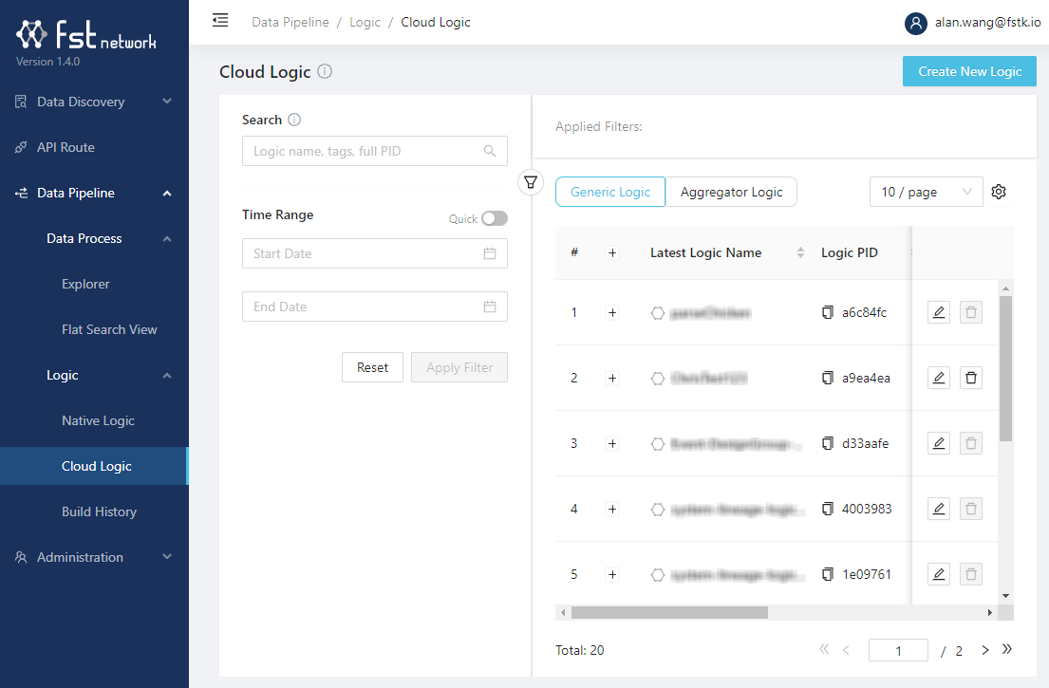Screen dimensions: 1049x688
Task: Click Create New Logic button
Action: [969, 71]
